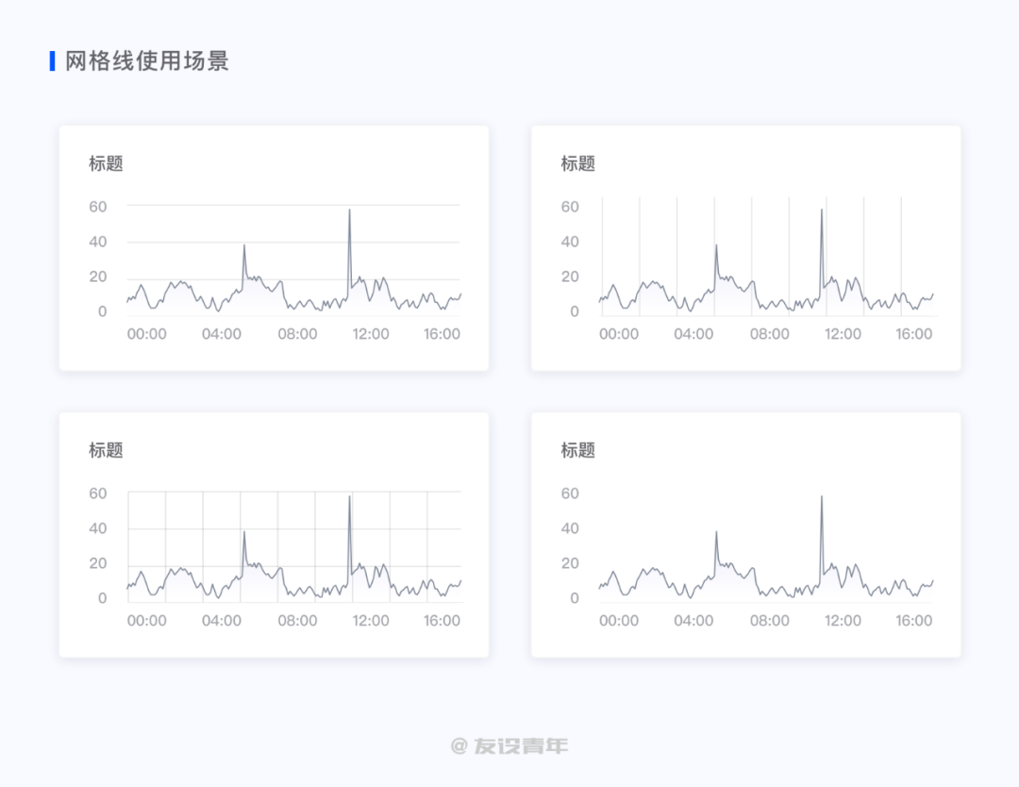Image resolution: width=1019 pixels, height=787 pixels.
Task: Select the "40" axis value on the bottom-right chart
Action: [574, 528]
